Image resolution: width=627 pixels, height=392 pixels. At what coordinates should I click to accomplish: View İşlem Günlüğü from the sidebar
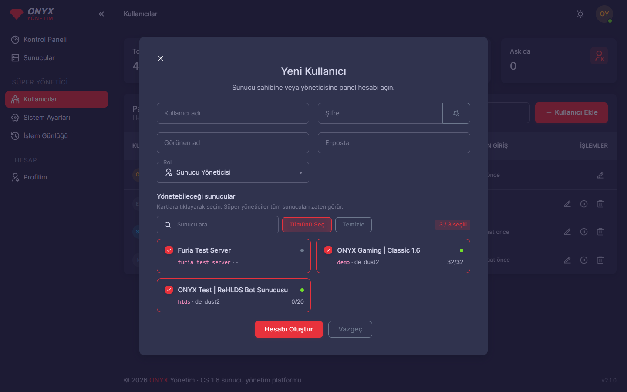[57, 136]
